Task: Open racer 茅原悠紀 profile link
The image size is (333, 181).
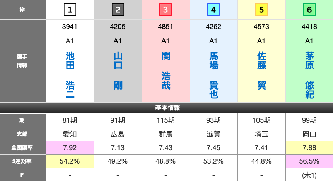Action: point(309,75)
